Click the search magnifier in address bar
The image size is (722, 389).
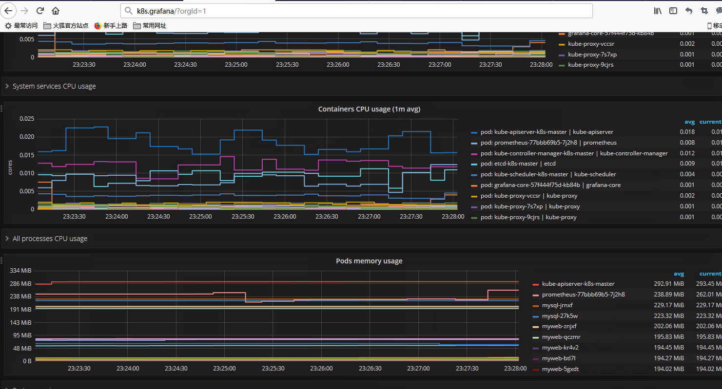point(129,11)
